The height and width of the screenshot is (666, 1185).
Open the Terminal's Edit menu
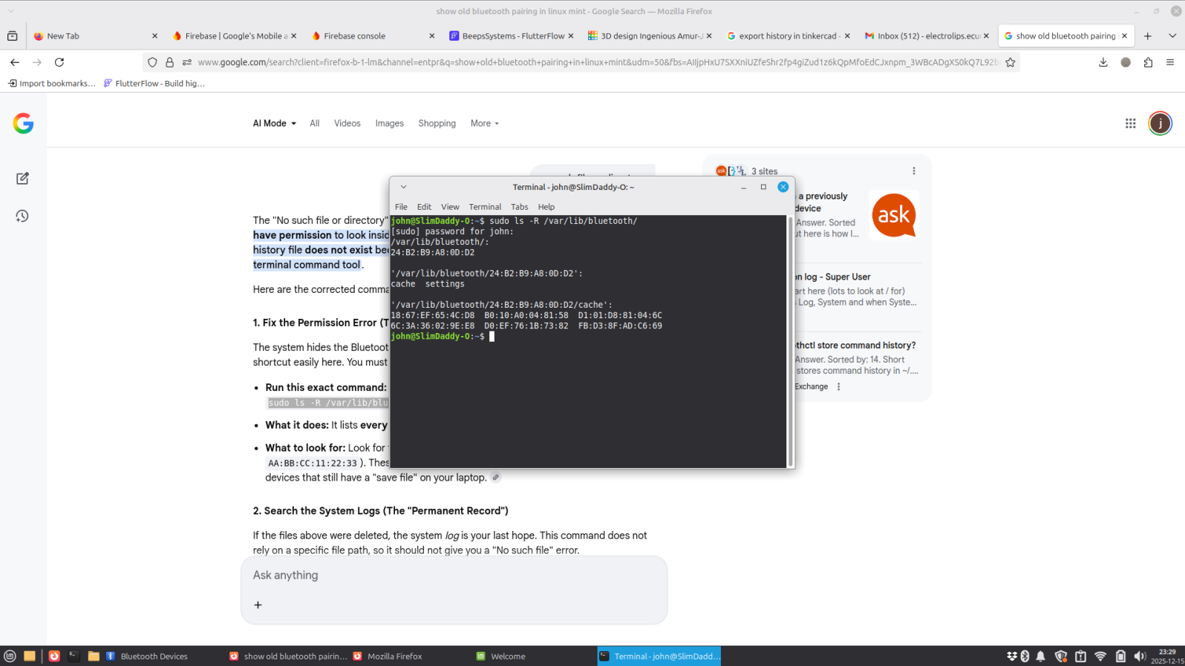(x=424, y=207)
